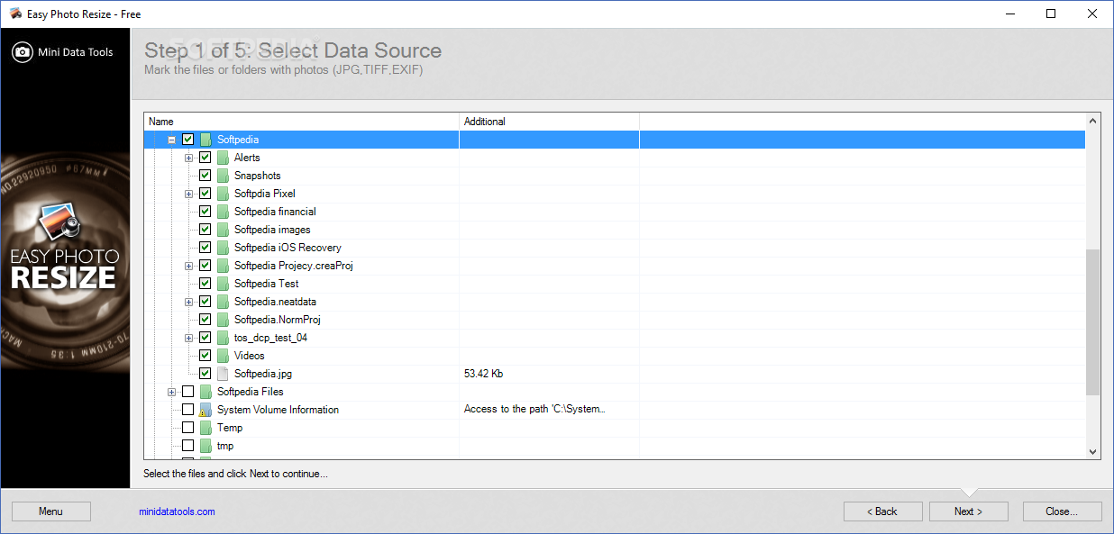The height and width of the screenshot is (534, 1114).
Task: Go back with the < Back button
Action: click(x=882, y=511)
